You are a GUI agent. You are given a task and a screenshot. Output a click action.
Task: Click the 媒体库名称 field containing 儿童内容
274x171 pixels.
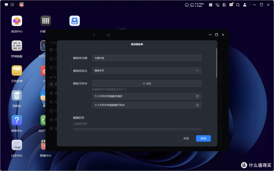click(147, 58)
